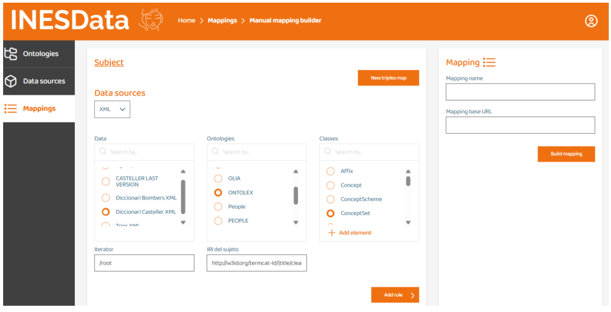Click the Ontologies tree icon in sidebar
611x312 pixels.
(x=10, y=54)
